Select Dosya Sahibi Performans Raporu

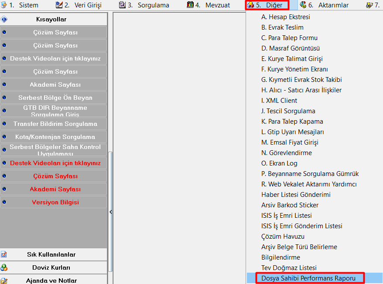pyautogui.click(x=308, y=278)
